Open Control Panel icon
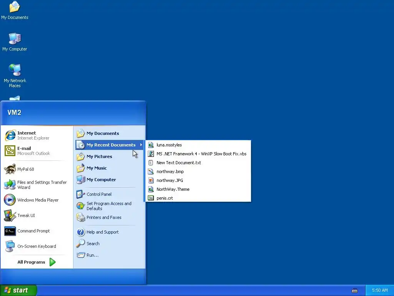This screenshot has height=296, width=394. click(81, 194)
